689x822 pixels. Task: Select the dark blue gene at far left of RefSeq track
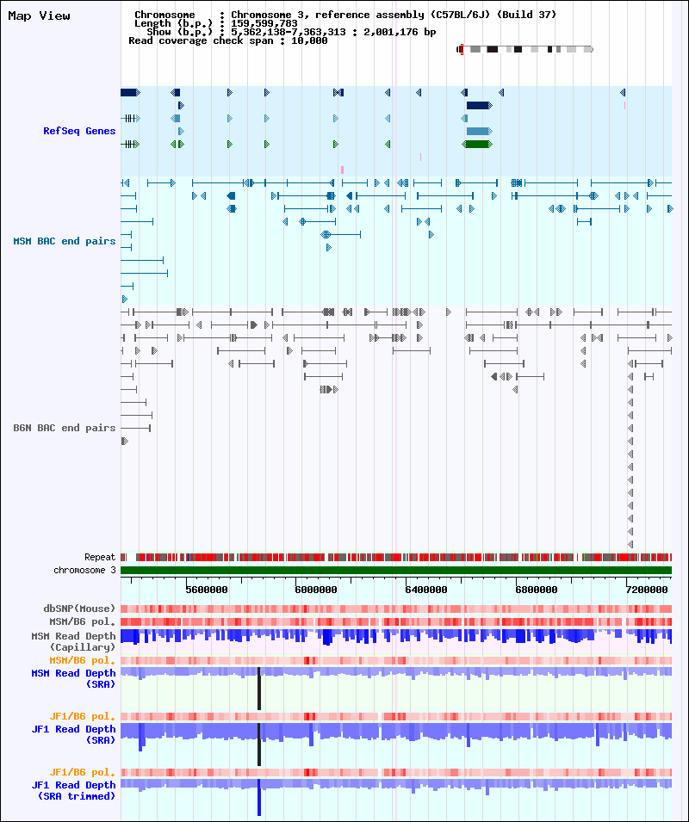130,93
